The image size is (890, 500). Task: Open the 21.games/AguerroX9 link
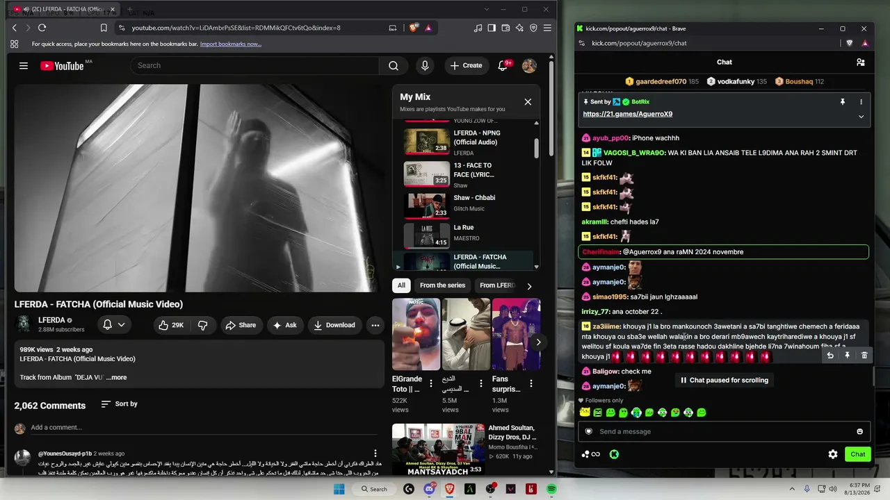tap(628, 114)
